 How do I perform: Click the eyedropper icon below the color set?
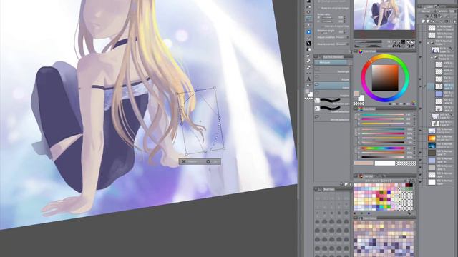coord(409,213)
